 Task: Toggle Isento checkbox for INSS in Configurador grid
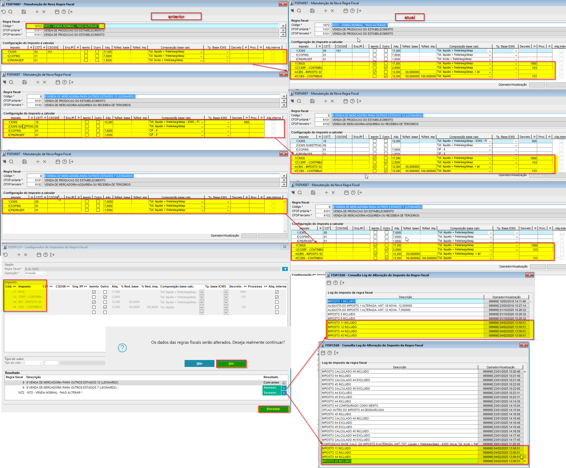click(94, 292)
